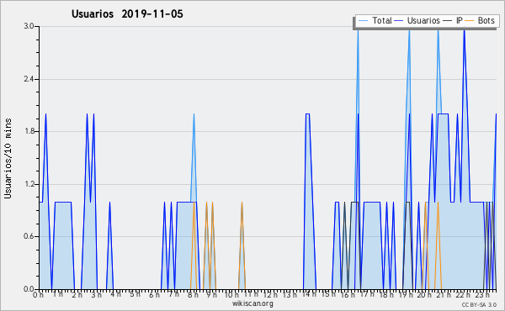Click the '22 h' x-axis label
Image resolution: width=505 pixels, height=311 pixels.
(x=464, y=295)
